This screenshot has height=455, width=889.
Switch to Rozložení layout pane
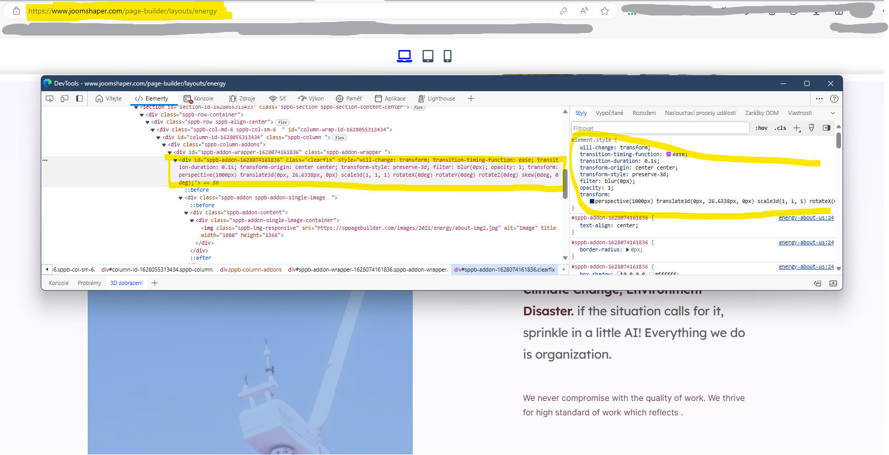tap(644, 113)
